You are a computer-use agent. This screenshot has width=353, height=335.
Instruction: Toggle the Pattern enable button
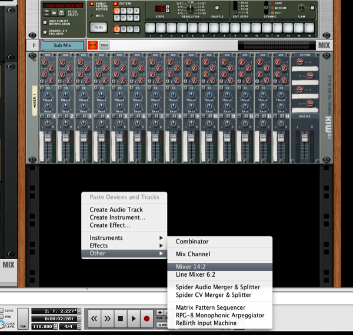point(115,4)
